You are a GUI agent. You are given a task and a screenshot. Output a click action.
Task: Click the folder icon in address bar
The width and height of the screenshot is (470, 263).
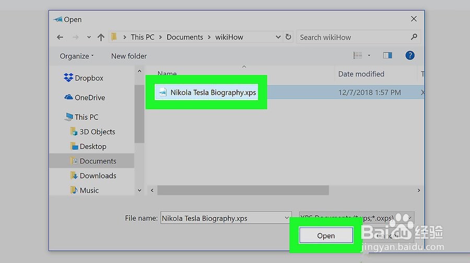coord(114,37)
